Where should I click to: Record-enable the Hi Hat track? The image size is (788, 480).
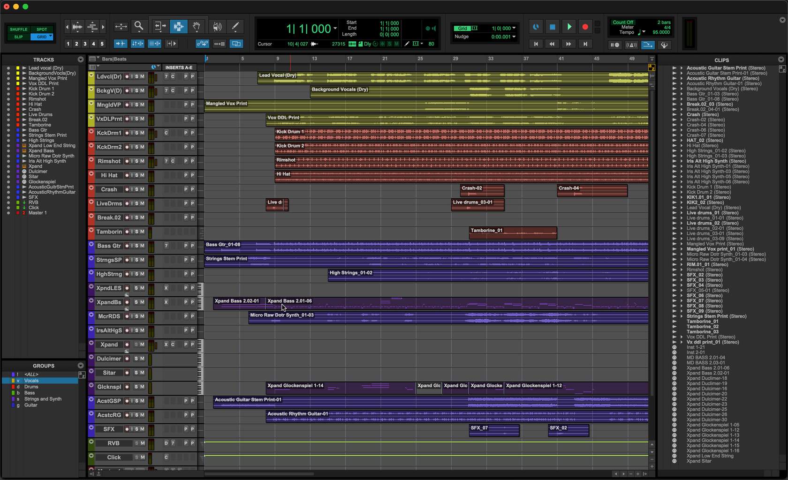coord(127,175)
